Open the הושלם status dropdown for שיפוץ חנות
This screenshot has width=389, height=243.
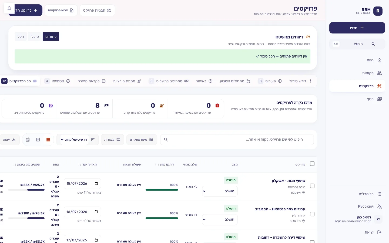coord(220,191)
